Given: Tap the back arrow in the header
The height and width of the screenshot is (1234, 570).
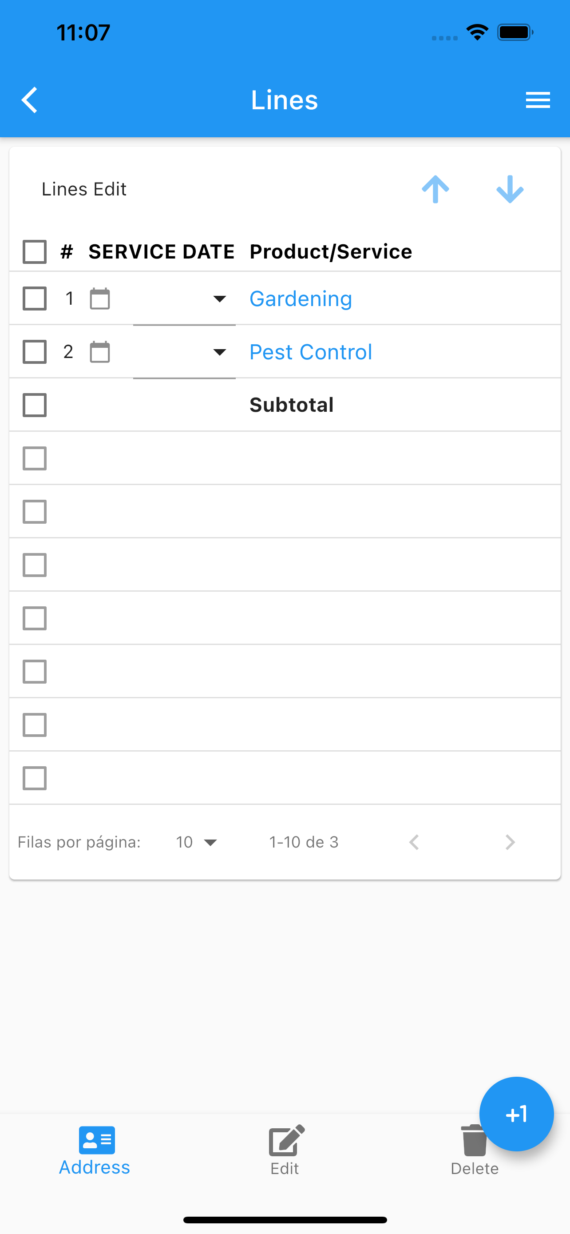Looking at the screenshot, I should tap(30, 100).
